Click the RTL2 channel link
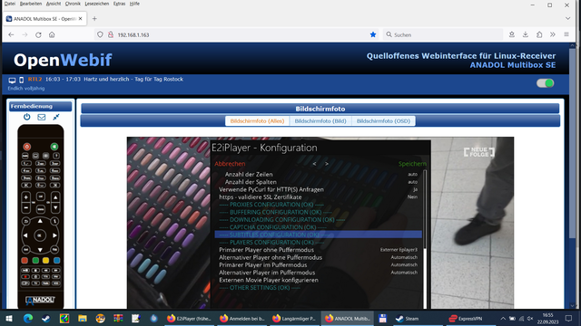581x326 pixels. [x=34, y=79]
